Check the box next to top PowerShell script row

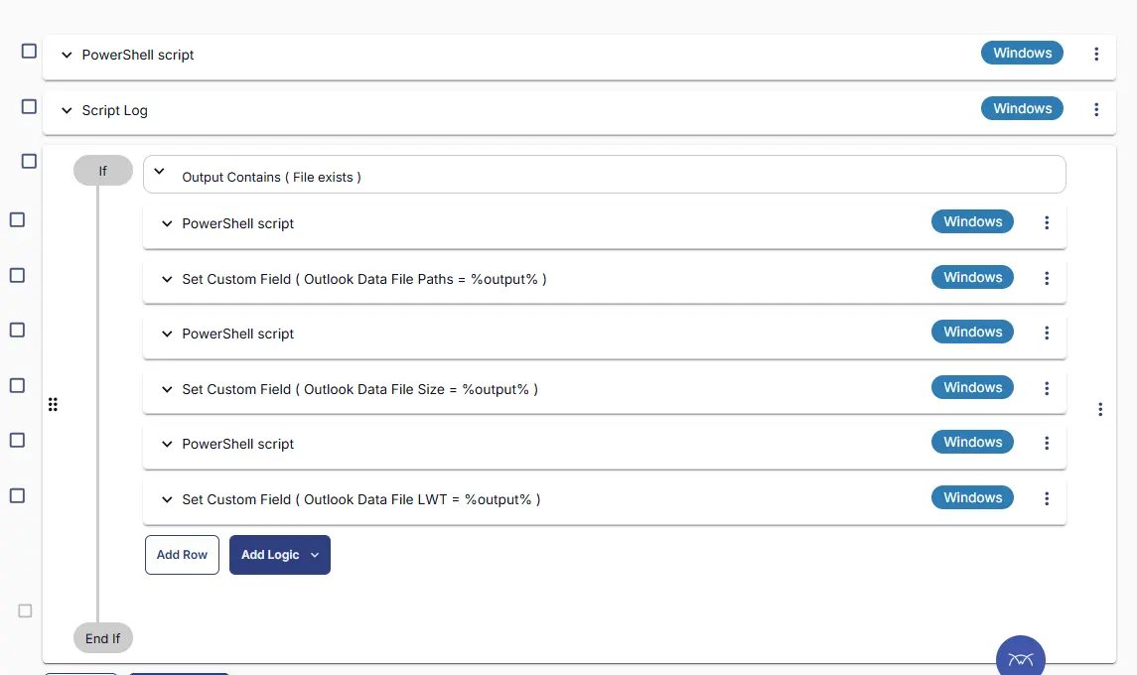[29, 51]
